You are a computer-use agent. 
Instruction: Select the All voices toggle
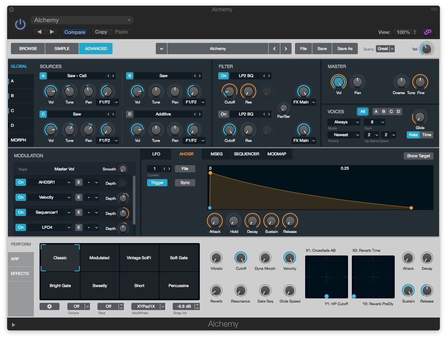click(363, 111)
